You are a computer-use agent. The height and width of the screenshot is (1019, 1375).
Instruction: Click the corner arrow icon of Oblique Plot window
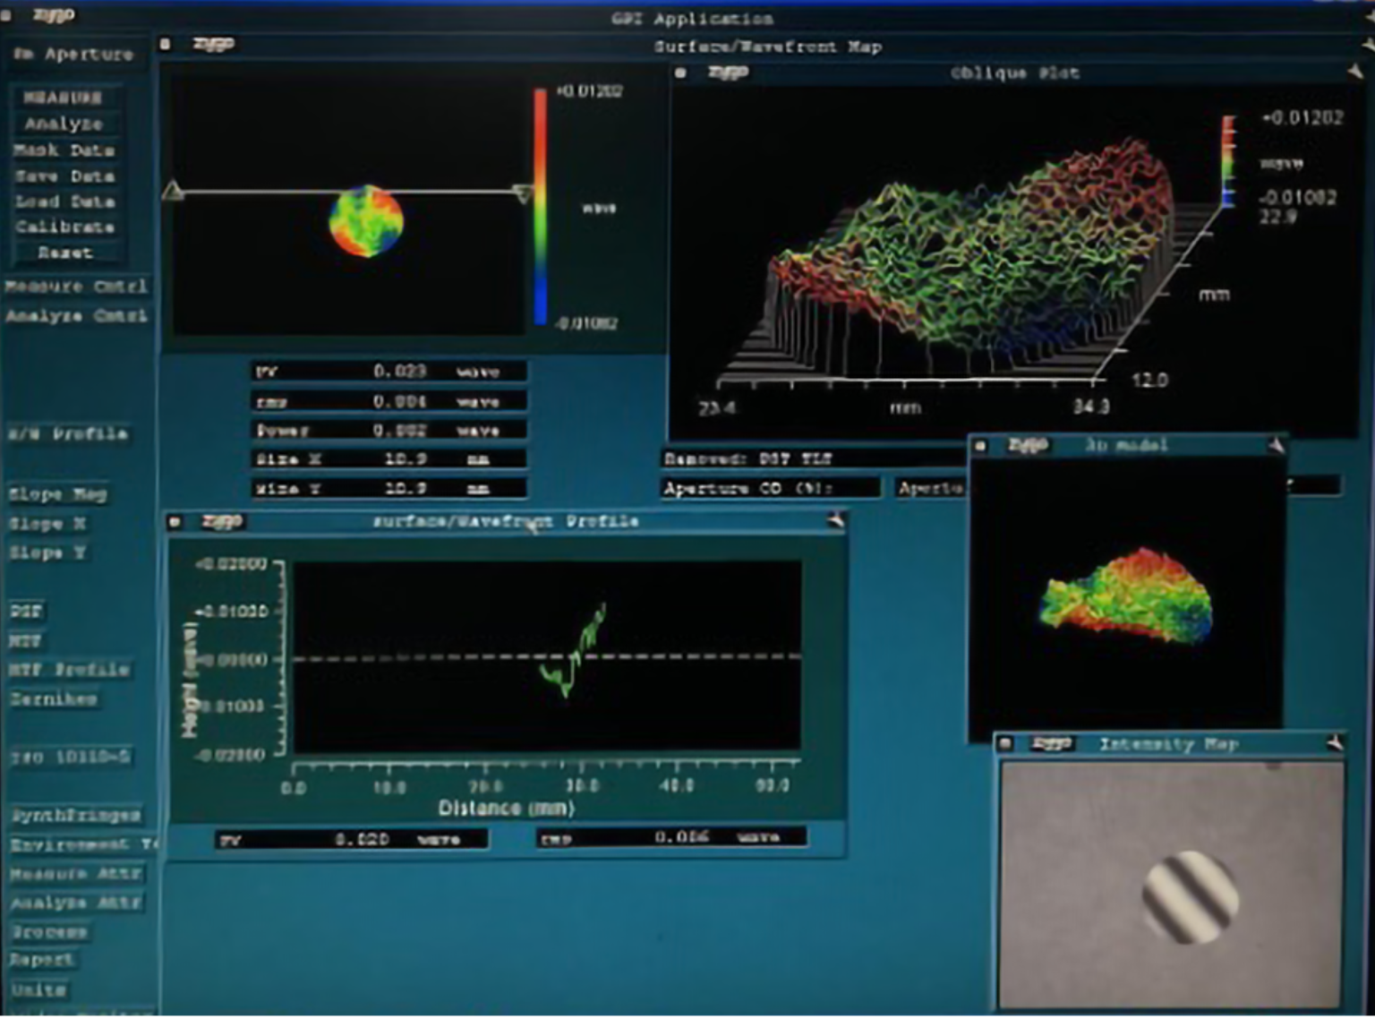[x=1355, y=71]
